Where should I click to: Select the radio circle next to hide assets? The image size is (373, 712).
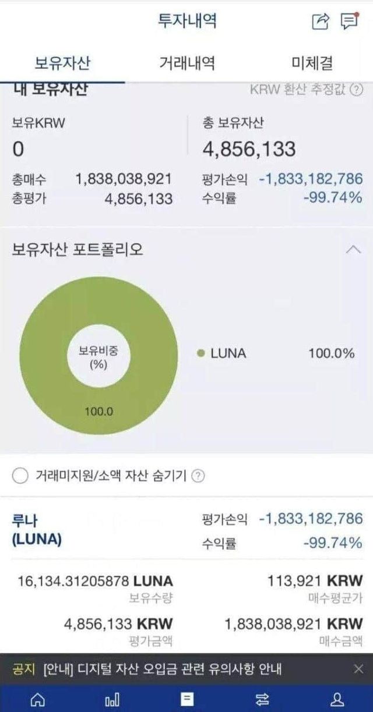[x=21, y=475]
